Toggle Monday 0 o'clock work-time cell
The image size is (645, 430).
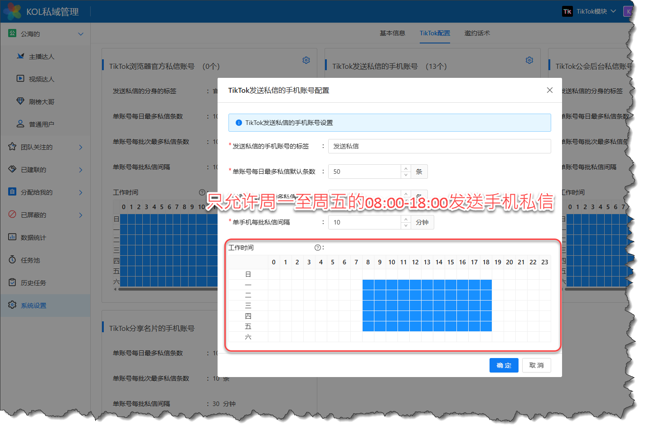point(274,285)
